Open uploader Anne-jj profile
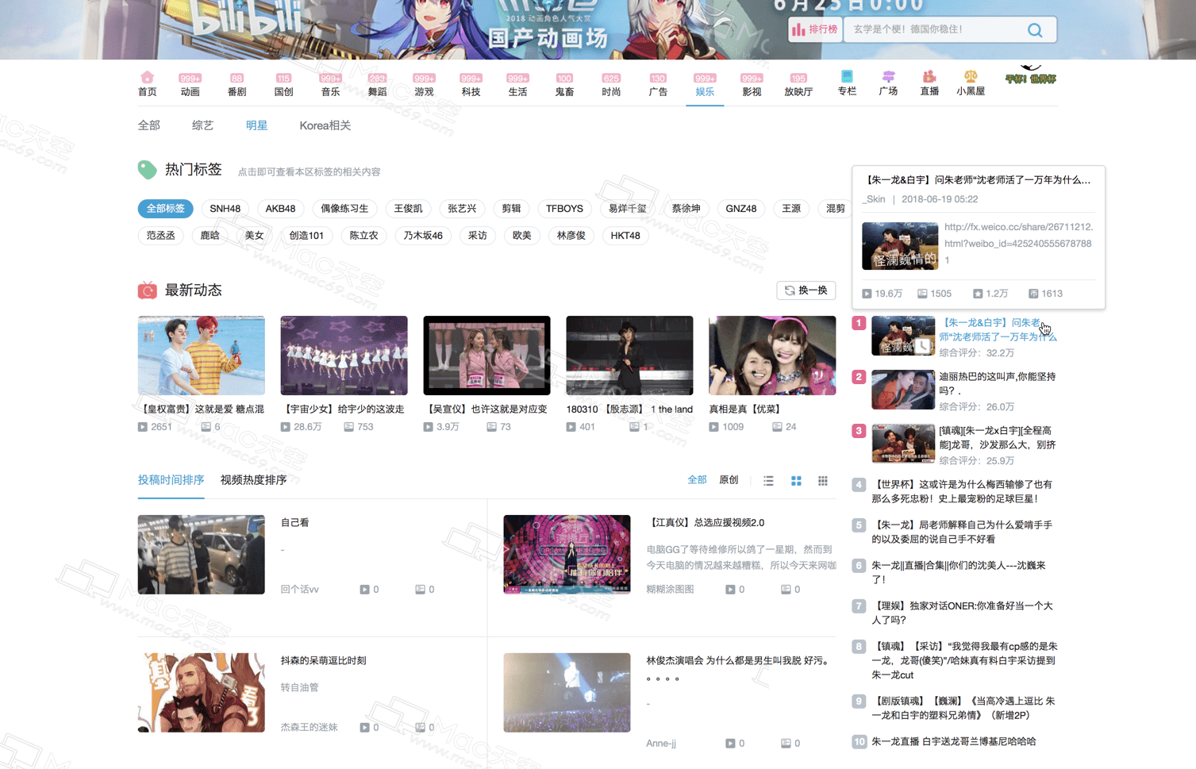The image size is (1196, 769). click(x=661, y=744)
